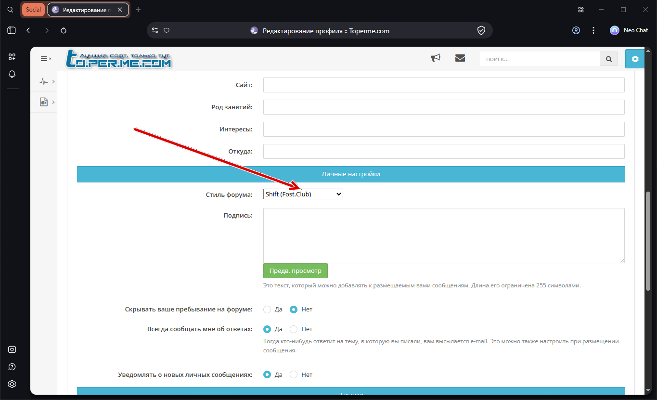
Task: Open private messages envelope icon
Action: [x=460, y=58]
